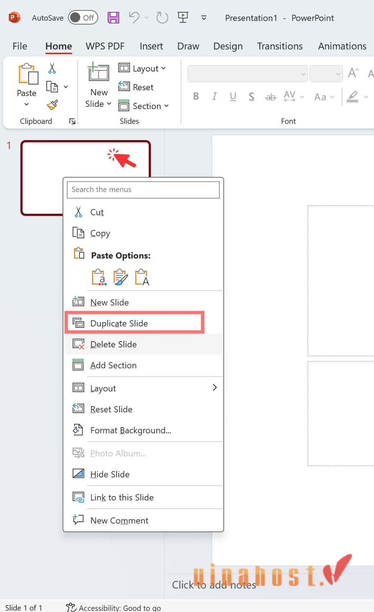Toggle the AutoSave switch
This screenshot has height=612, width=374.
tap(83, 18)
